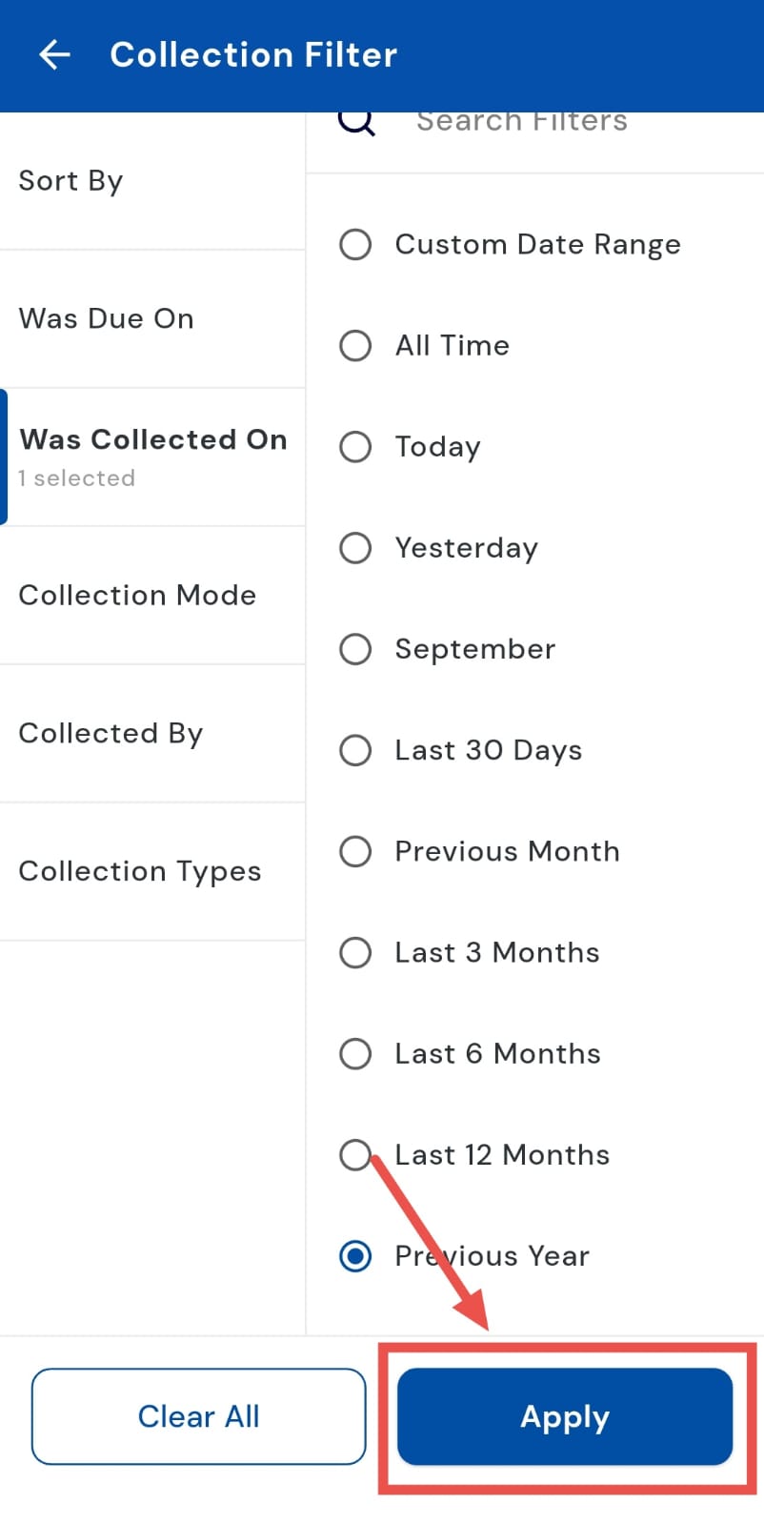Select the Today radio button
The height and width of the screenshot is (1524, 764).
pos(355,446)
